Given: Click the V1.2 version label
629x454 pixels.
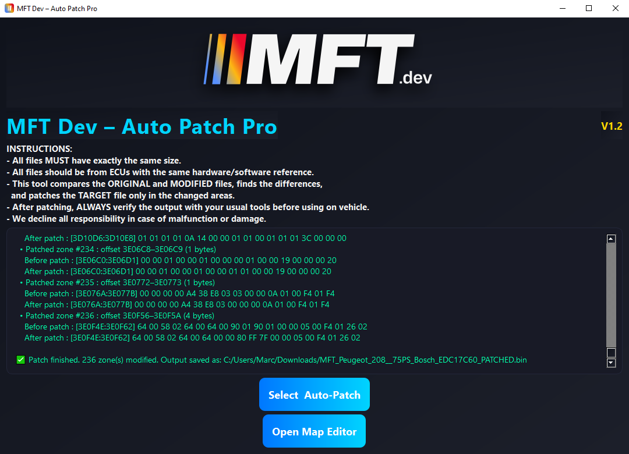Looking at the screenshot, I should click(x=612, y=126).
